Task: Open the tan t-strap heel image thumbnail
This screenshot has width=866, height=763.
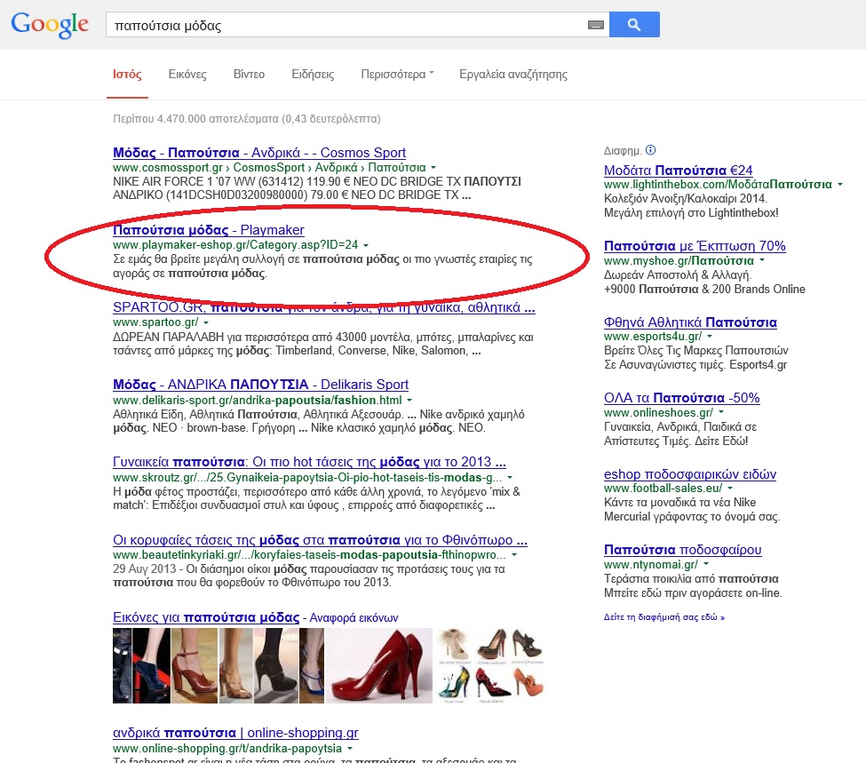Action: coord(236,666)
